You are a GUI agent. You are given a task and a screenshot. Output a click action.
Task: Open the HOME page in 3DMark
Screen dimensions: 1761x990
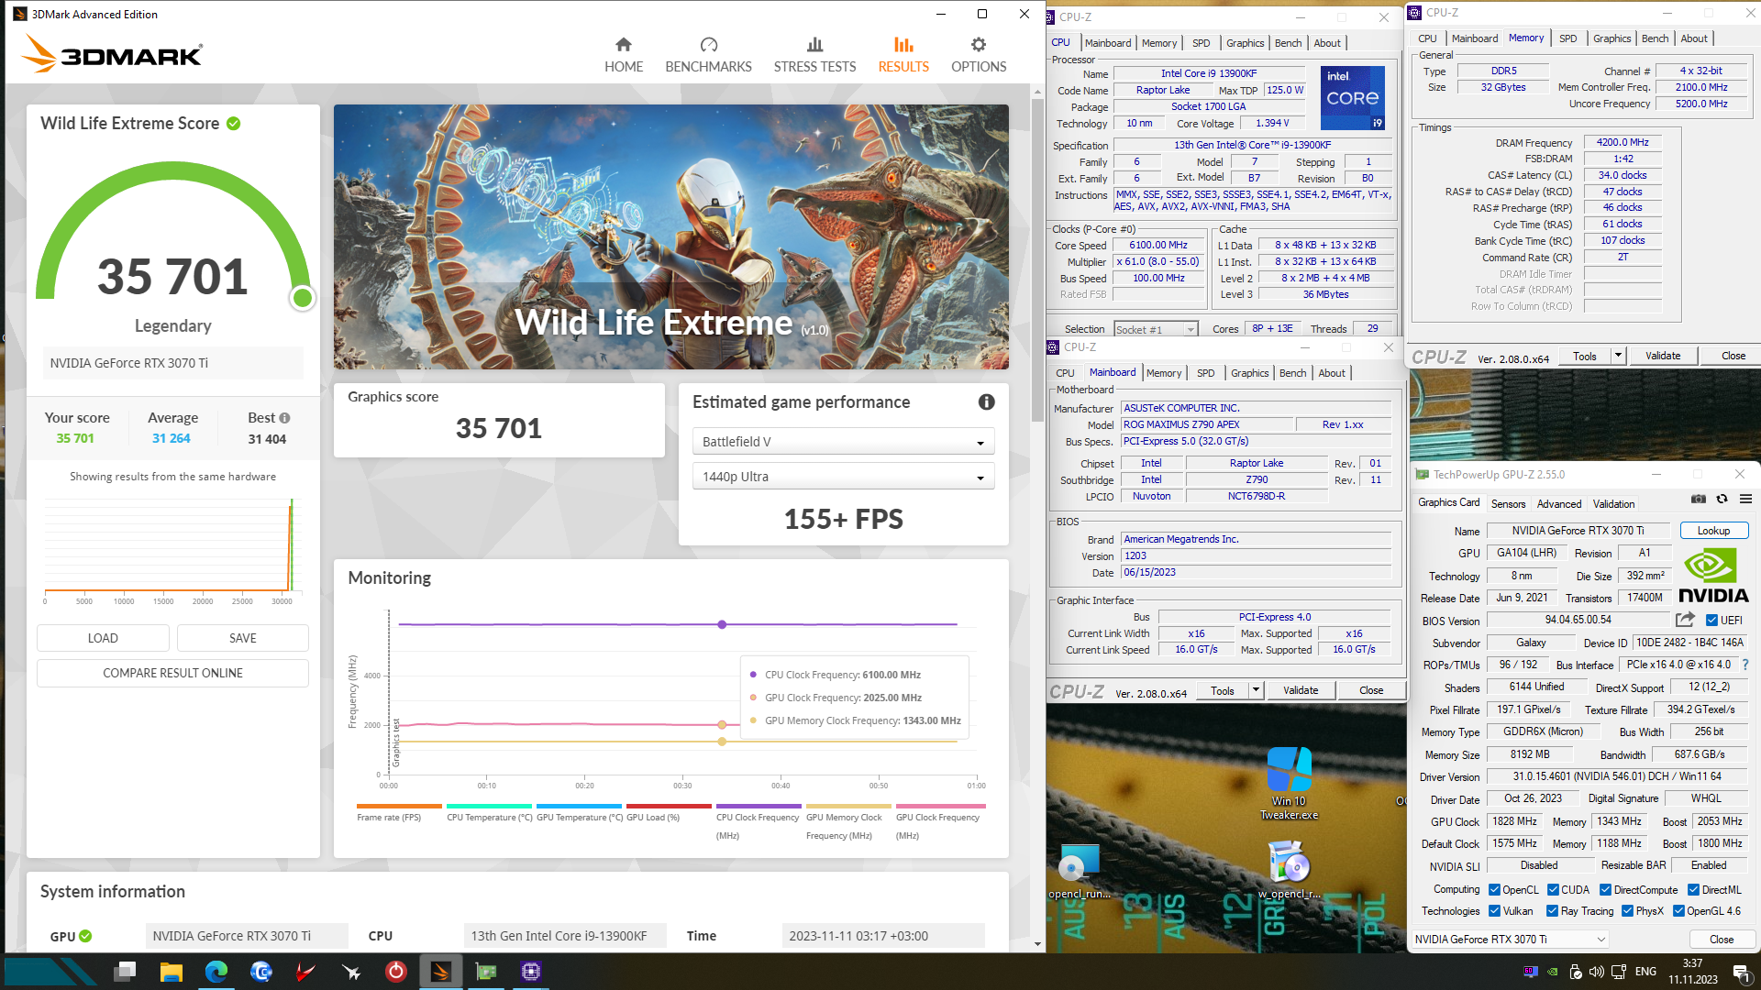[x=624, y=55]
